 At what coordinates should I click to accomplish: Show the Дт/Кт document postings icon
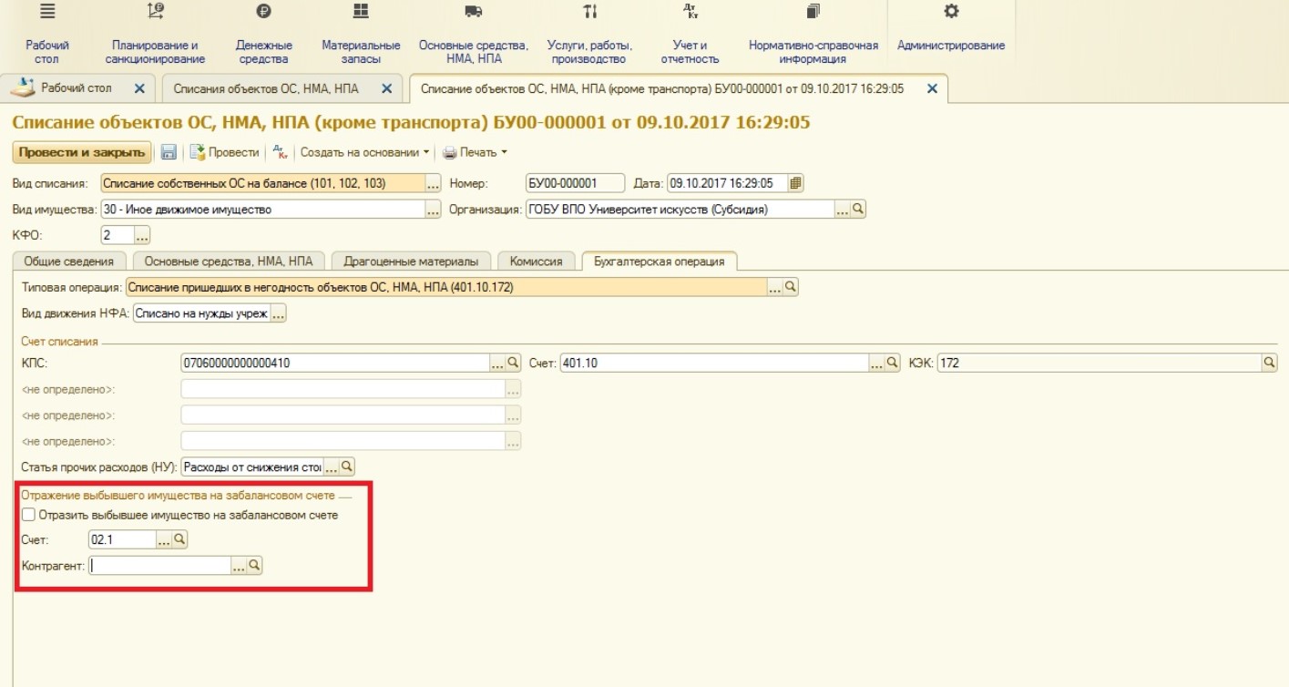tap(281, 153)
